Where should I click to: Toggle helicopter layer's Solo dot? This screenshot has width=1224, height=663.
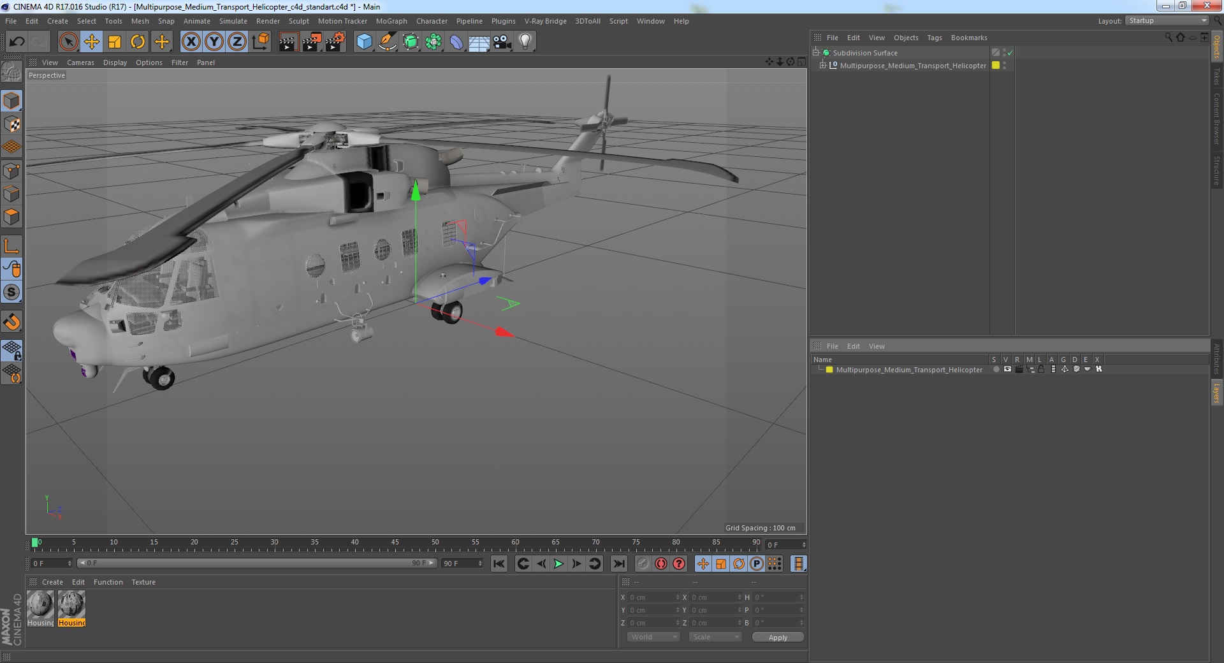pos(996,369)
